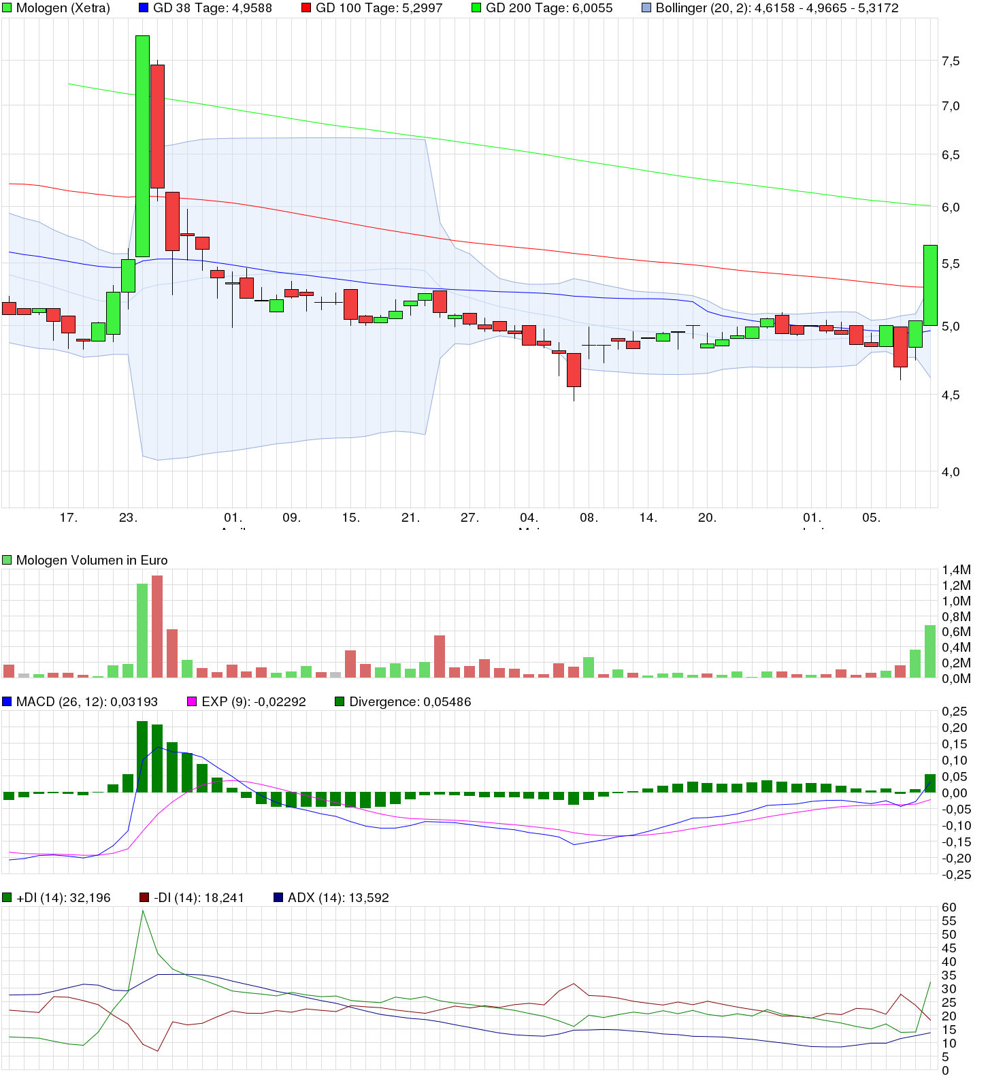Click the dark-red -DI (14) legend square
Screen dimensions: 988x1083
coord(144,897)
